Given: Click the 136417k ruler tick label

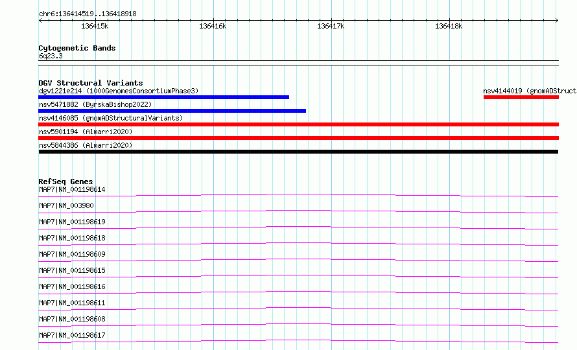Looking at the screenshot, I should 331,26.
